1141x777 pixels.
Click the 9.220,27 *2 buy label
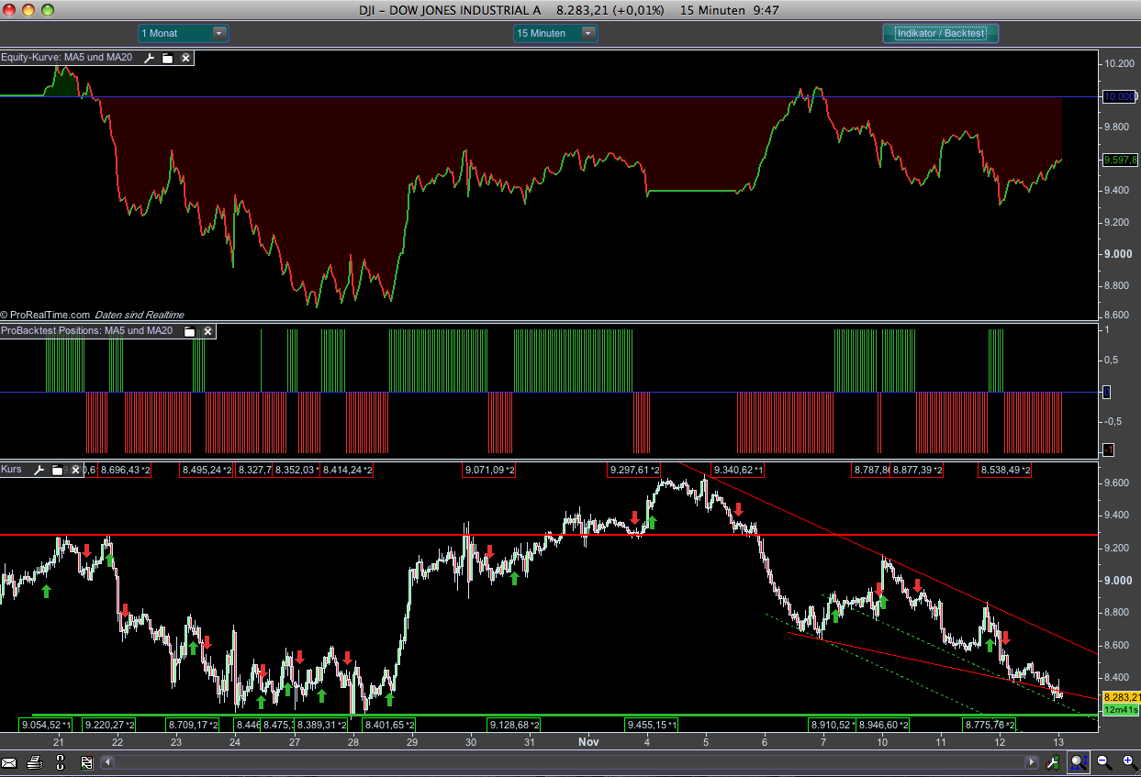(109, 725)
